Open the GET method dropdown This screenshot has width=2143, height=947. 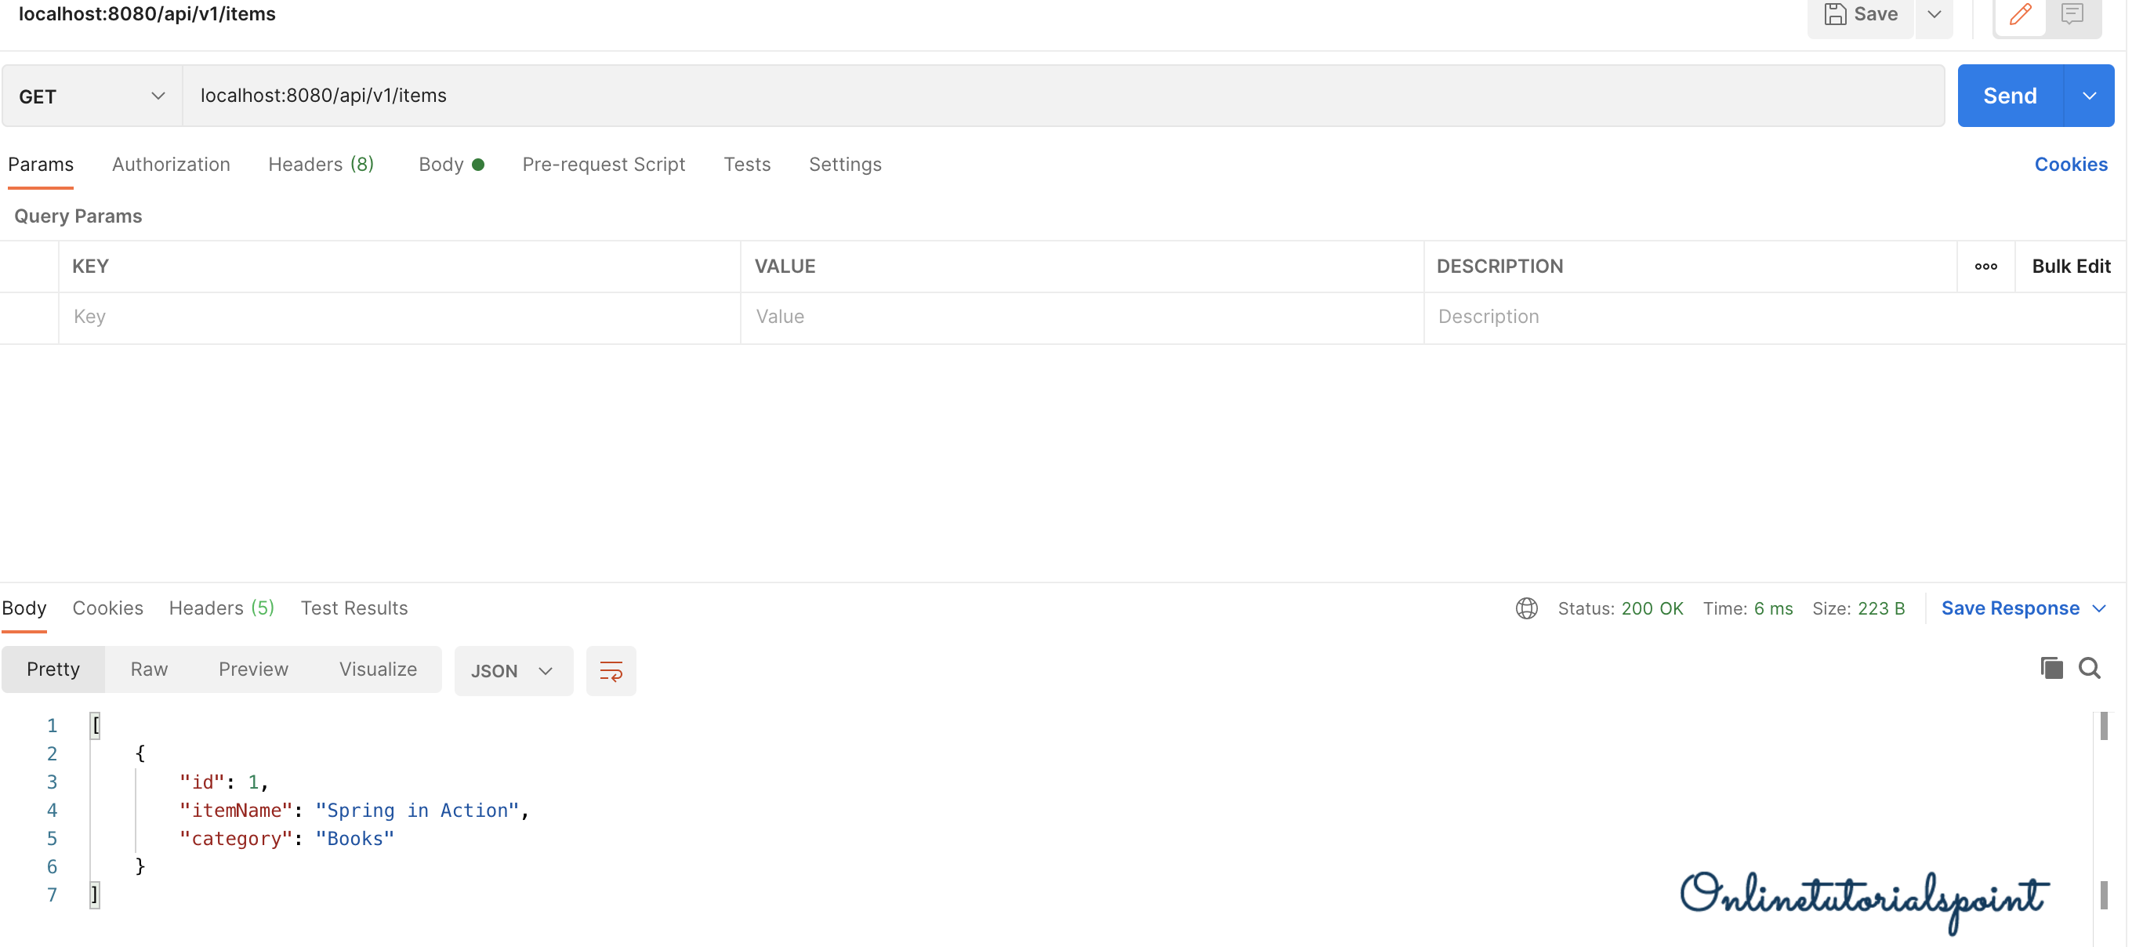tap(92, 96)
